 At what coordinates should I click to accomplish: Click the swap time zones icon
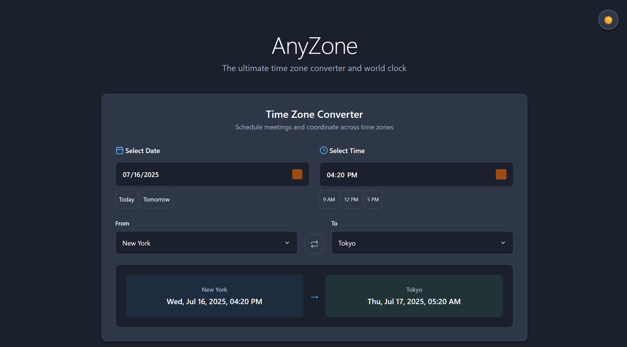point(314,244)
